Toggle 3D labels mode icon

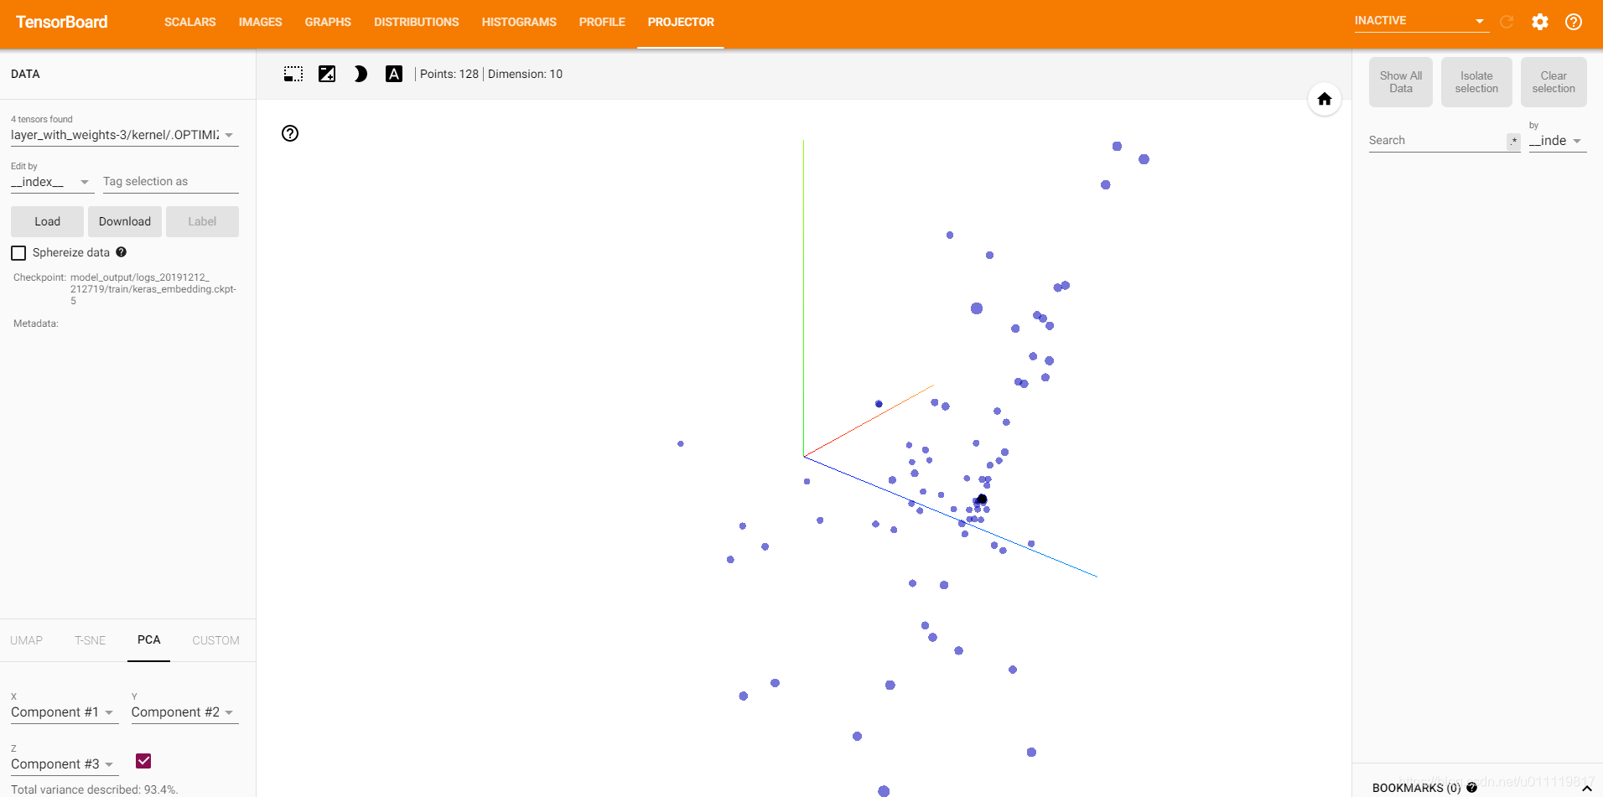pyautogui.click(x=394, y=74)
